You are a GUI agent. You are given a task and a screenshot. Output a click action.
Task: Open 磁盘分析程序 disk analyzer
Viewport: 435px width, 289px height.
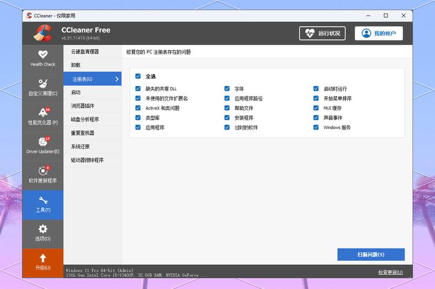pos(92,120)
